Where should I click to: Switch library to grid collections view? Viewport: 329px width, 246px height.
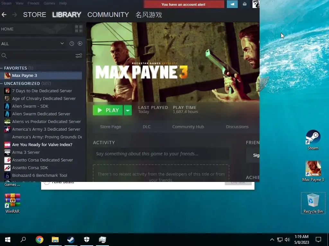pos(79,29)
